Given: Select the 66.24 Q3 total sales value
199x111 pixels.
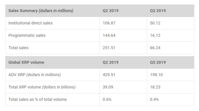Looking at the screenshot, I should (x=155, y=48).
